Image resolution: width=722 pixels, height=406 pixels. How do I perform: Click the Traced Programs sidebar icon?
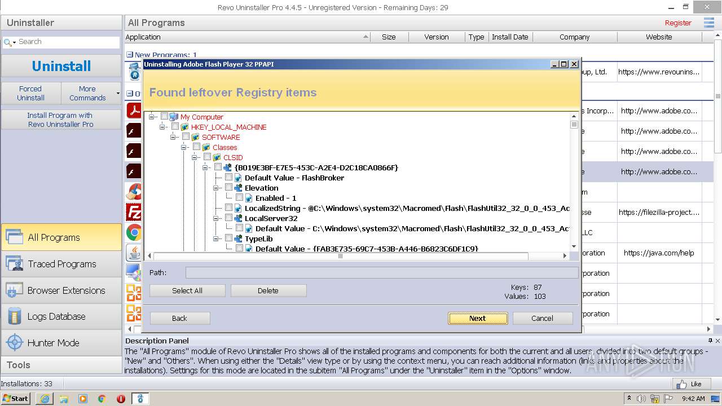click(x=14, y=264)
